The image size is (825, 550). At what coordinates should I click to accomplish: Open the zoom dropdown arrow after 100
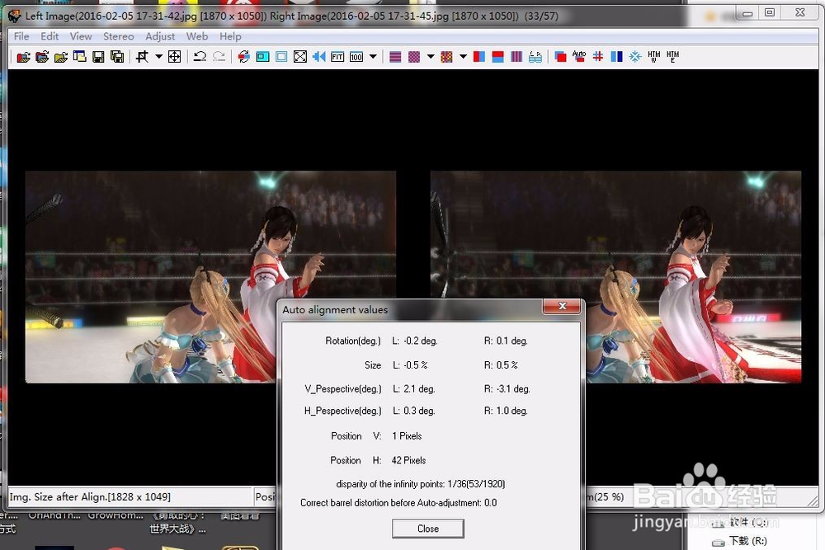tap(373, 57)
